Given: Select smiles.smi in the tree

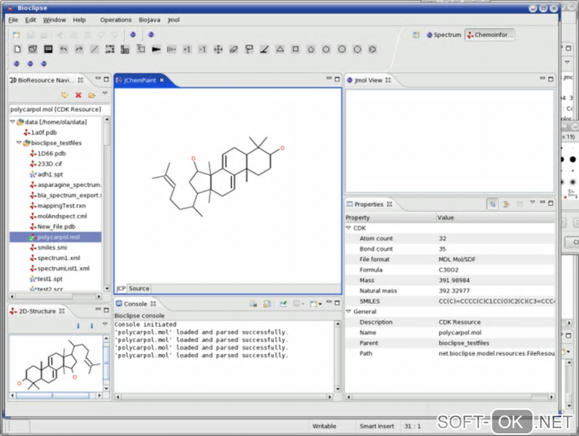Looking at the screenshot, I should point(52,248).
